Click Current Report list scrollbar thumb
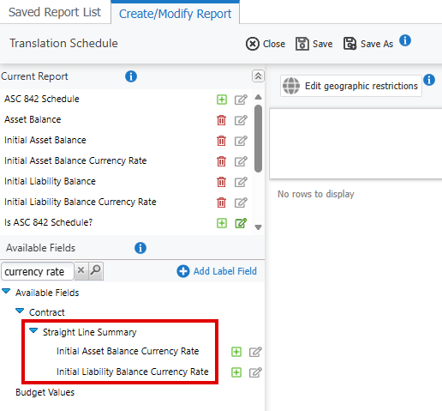 pyautogui.click(x=258, y=138)
